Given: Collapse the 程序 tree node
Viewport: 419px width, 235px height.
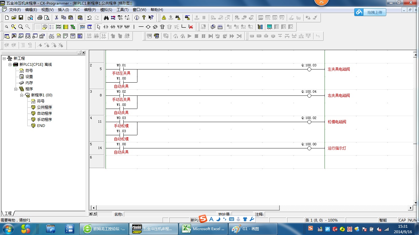Looking at the screenshot, I should [16, 89].
